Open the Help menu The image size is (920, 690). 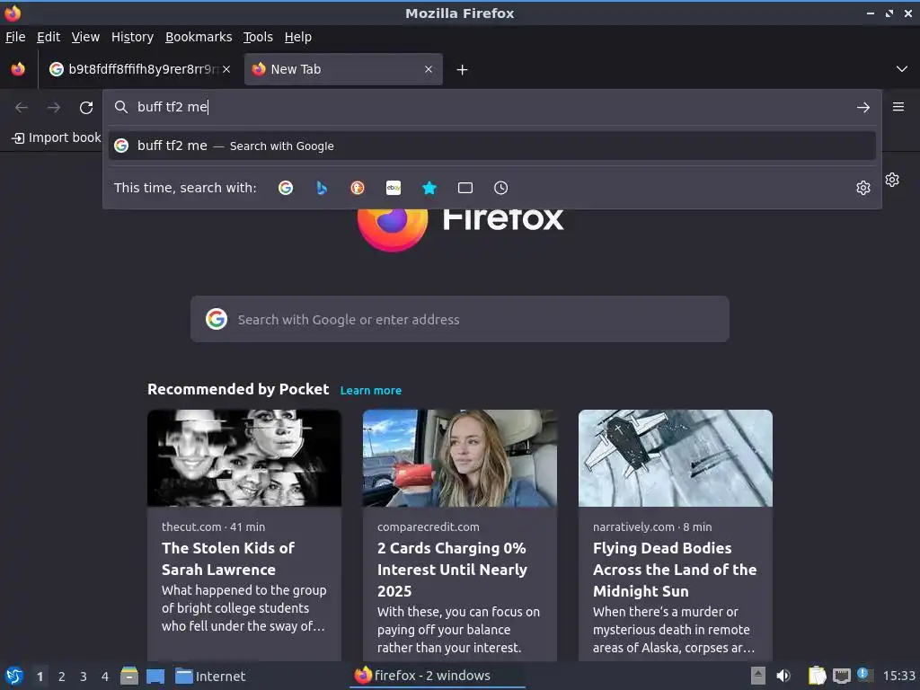(x=298, y=37)
